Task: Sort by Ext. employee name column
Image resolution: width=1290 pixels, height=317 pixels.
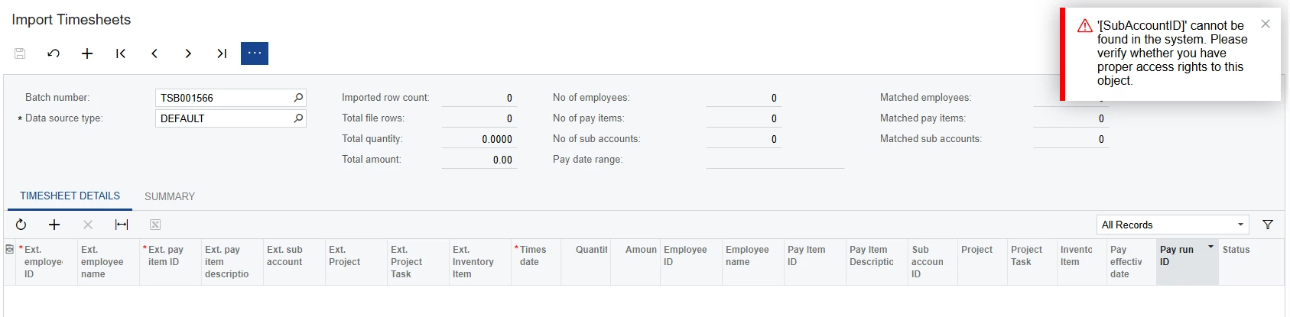Action: coord(109,262)
